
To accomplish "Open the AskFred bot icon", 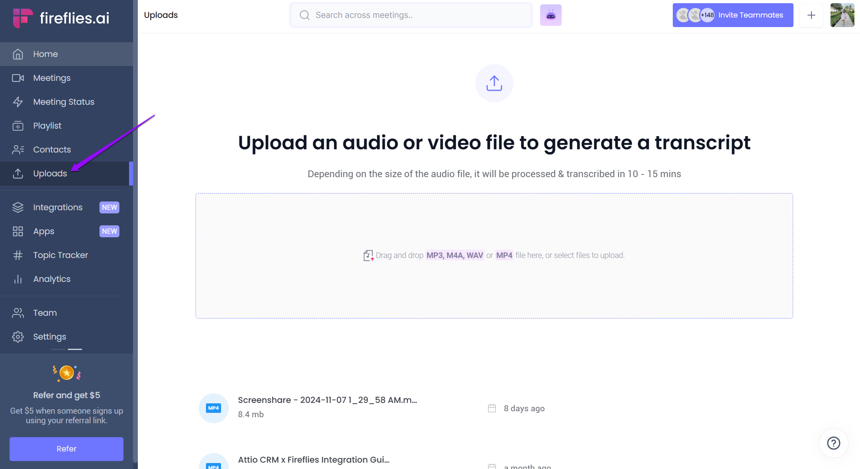I will pyautogui.click(x=551, y=15).
